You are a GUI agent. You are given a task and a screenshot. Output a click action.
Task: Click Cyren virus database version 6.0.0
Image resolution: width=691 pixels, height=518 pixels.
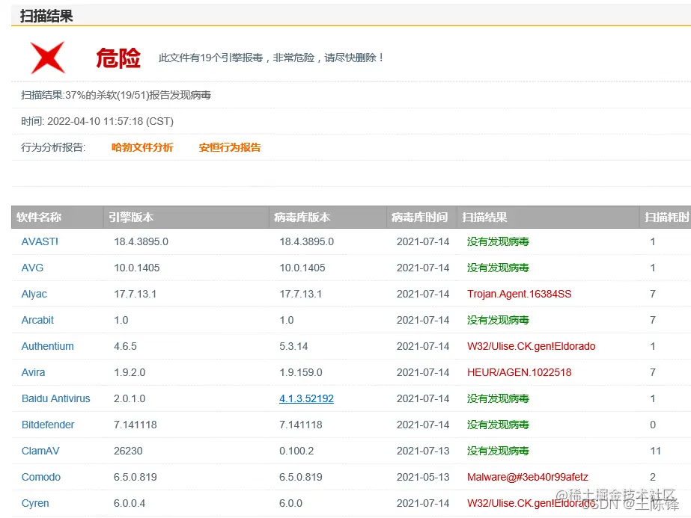(x=291, y=504)
